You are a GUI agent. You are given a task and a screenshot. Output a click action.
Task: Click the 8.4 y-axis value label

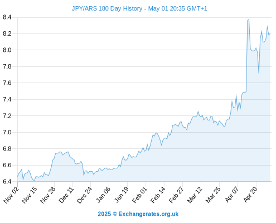(7, 17)
